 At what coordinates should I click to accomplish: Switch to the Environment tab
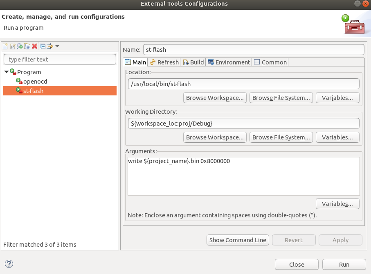(229, 62)
